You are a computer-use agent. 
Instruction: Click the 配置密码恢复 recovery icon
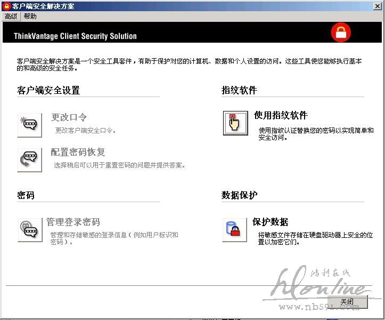click(30, 159)
